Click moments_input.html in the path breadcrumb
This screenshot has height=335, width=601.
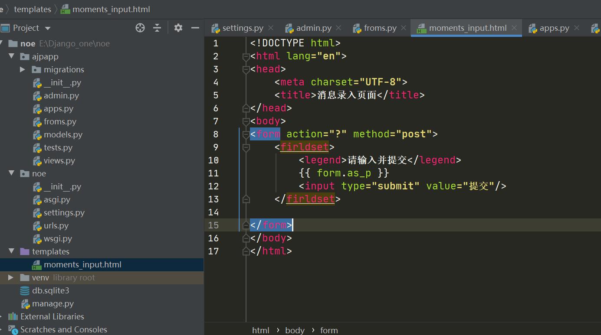click(111, 9)
